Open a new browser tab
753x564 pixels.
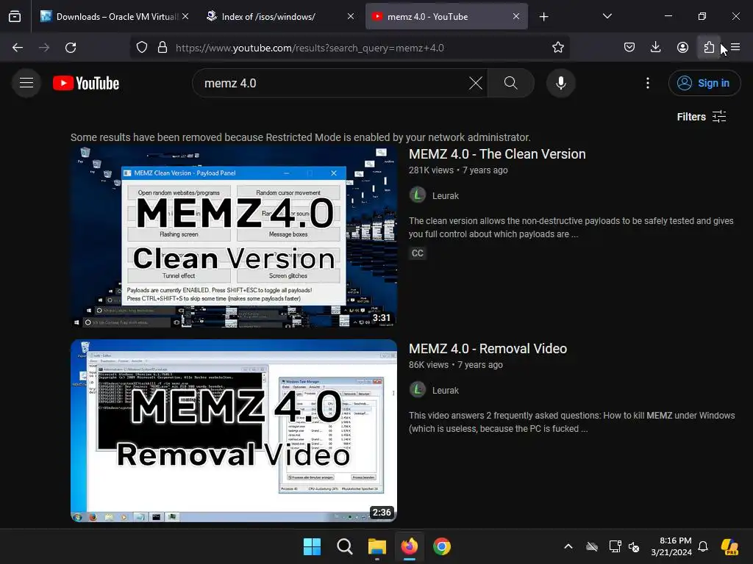[543, 17]
